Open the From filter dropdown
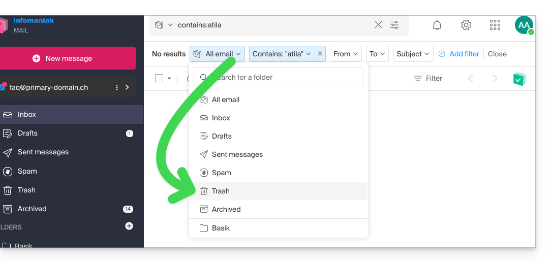This screenshot has width=551, height=263. (x=346, y=54)
